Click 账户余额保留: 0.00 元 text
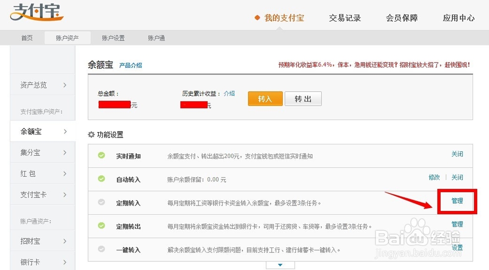This screenshot has width=489, height=270. tap(197, 180)
